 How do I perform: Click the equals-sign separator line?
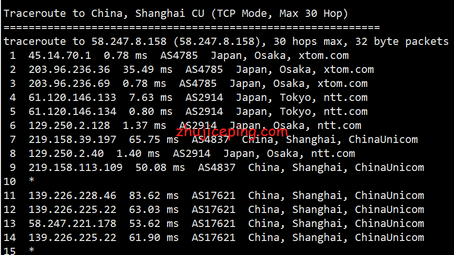[x=192, y=28]
